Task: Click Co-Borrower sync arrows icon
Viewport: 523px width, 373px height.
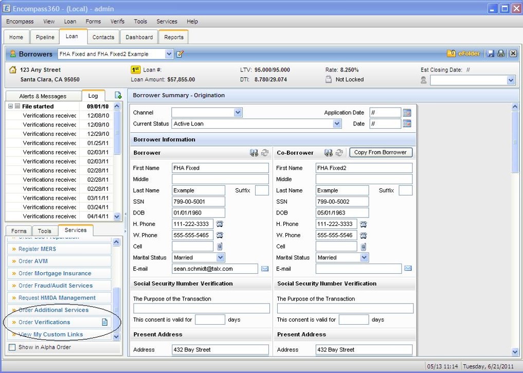Action: 339,153
